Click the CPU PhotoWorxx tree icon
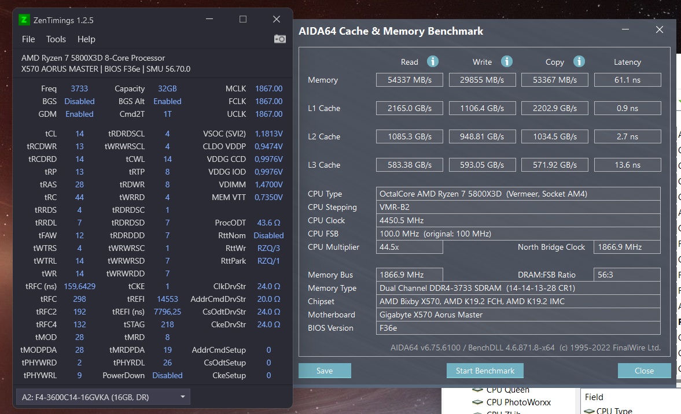The height and width of the screenshot is (414, 681). (477, 402)
